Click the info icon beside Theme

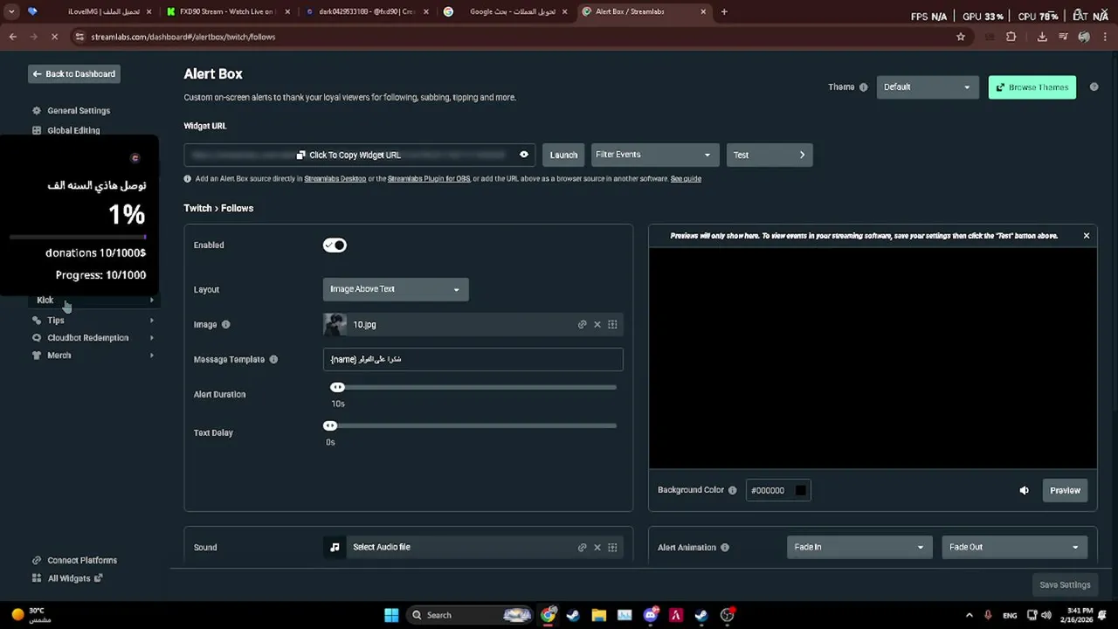pos(864,87)
